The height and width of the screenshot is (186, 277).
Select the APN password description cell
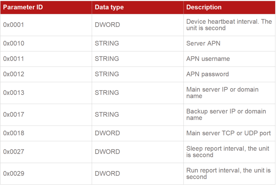208,74
